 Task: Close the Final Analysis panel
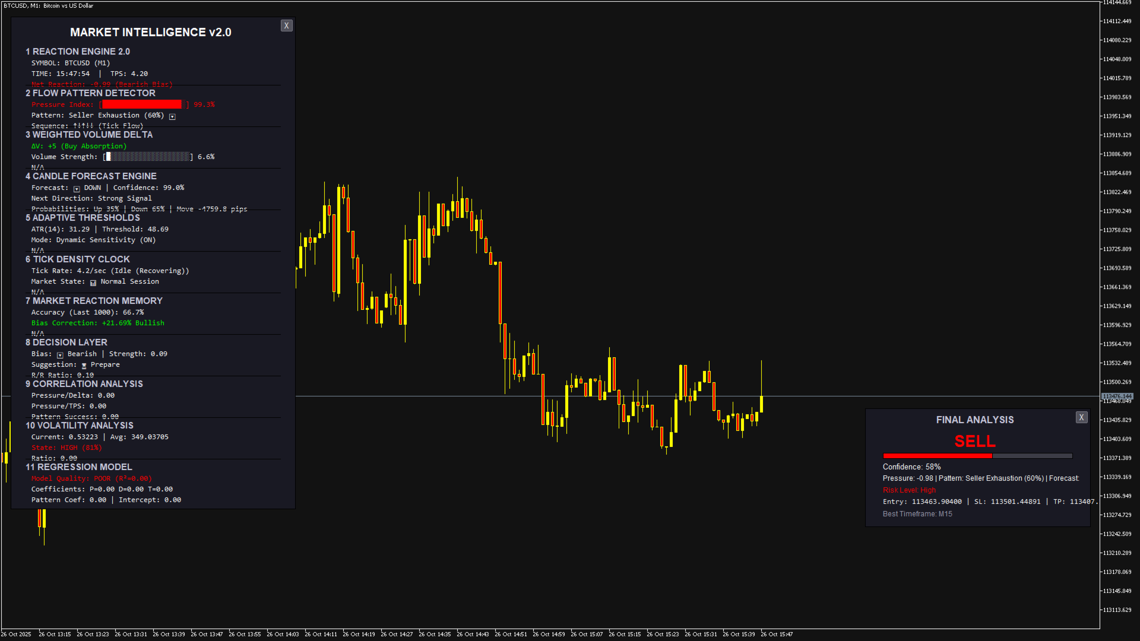tap(1081, 417)
